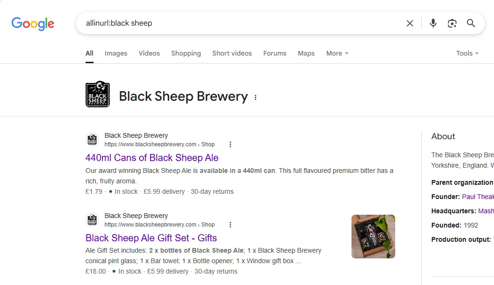Screen dimensions: 494x285
Task: Click the blacksheepbrewery.com URL above 440ml Cans
Action: pyautogui.click(x=160, y=144)
